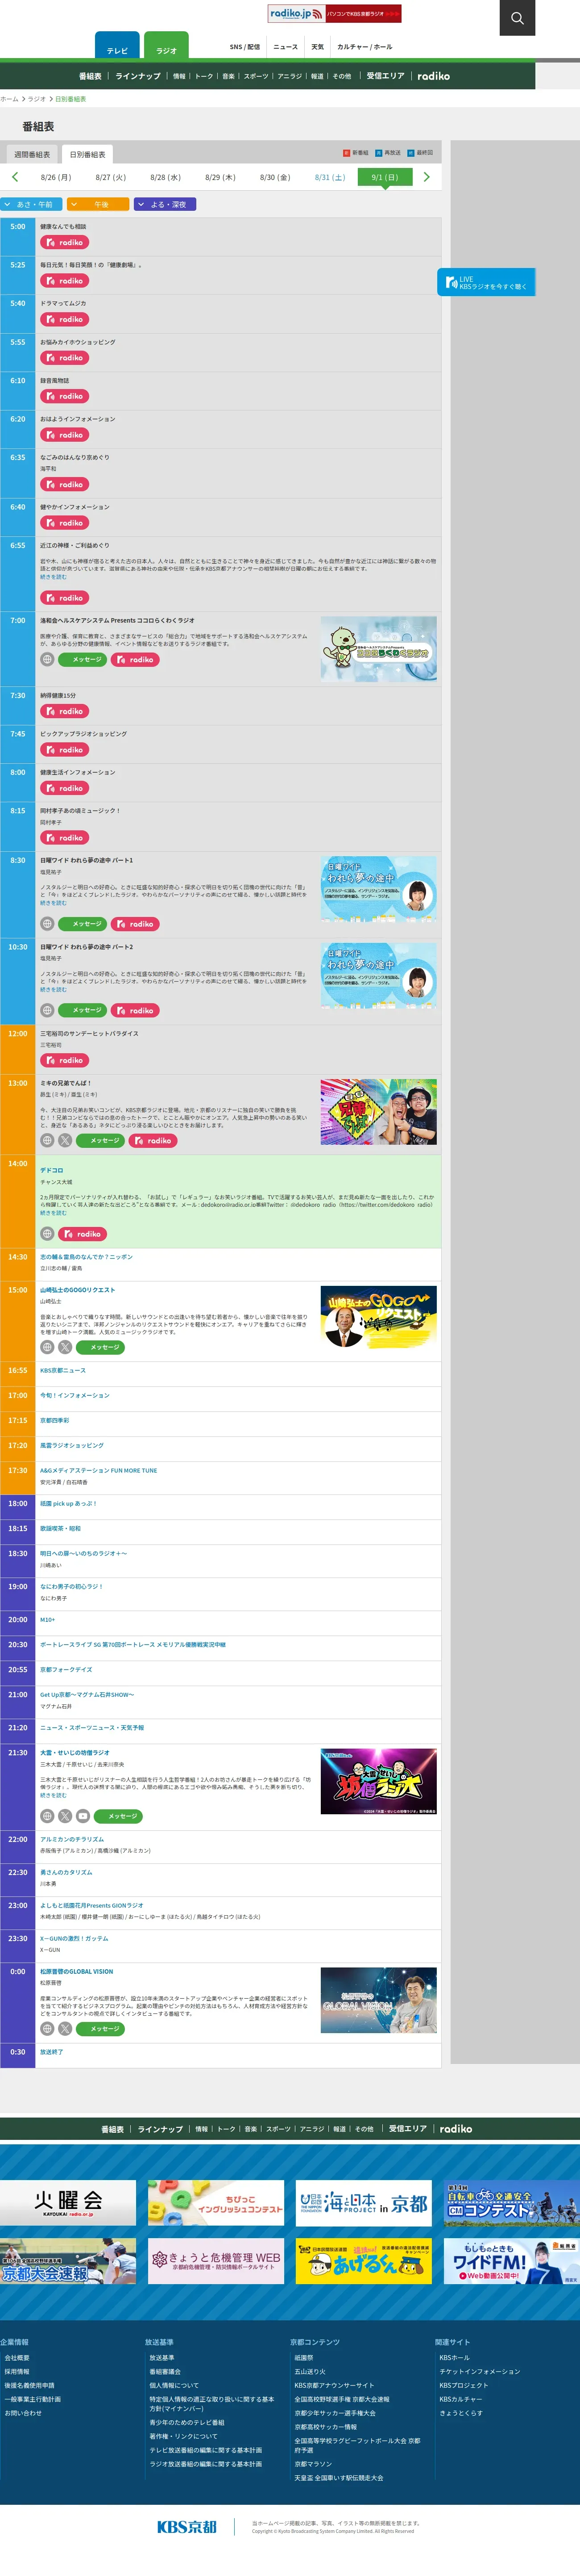Expand 続きを読む for 近江の神様・ご利益めぐり

pos(54,577)
